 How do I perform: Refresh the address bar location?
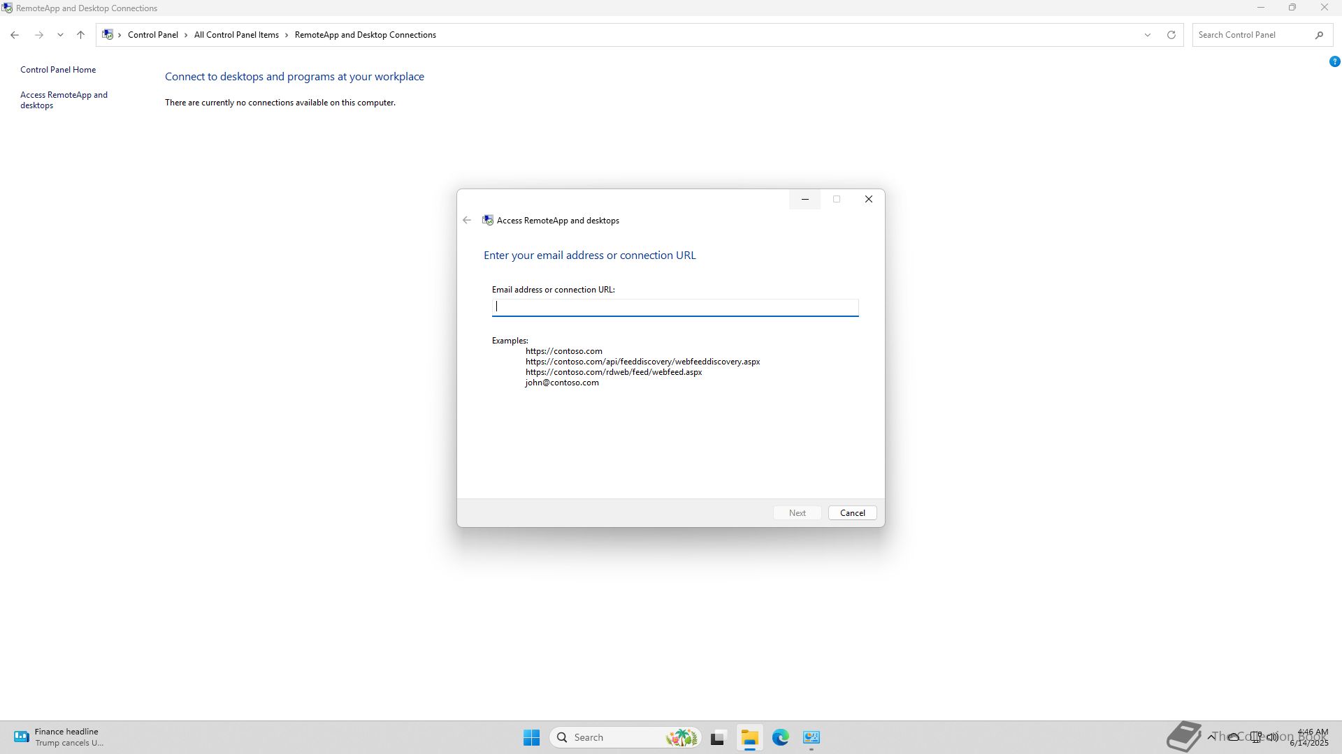pos(1171,35)
